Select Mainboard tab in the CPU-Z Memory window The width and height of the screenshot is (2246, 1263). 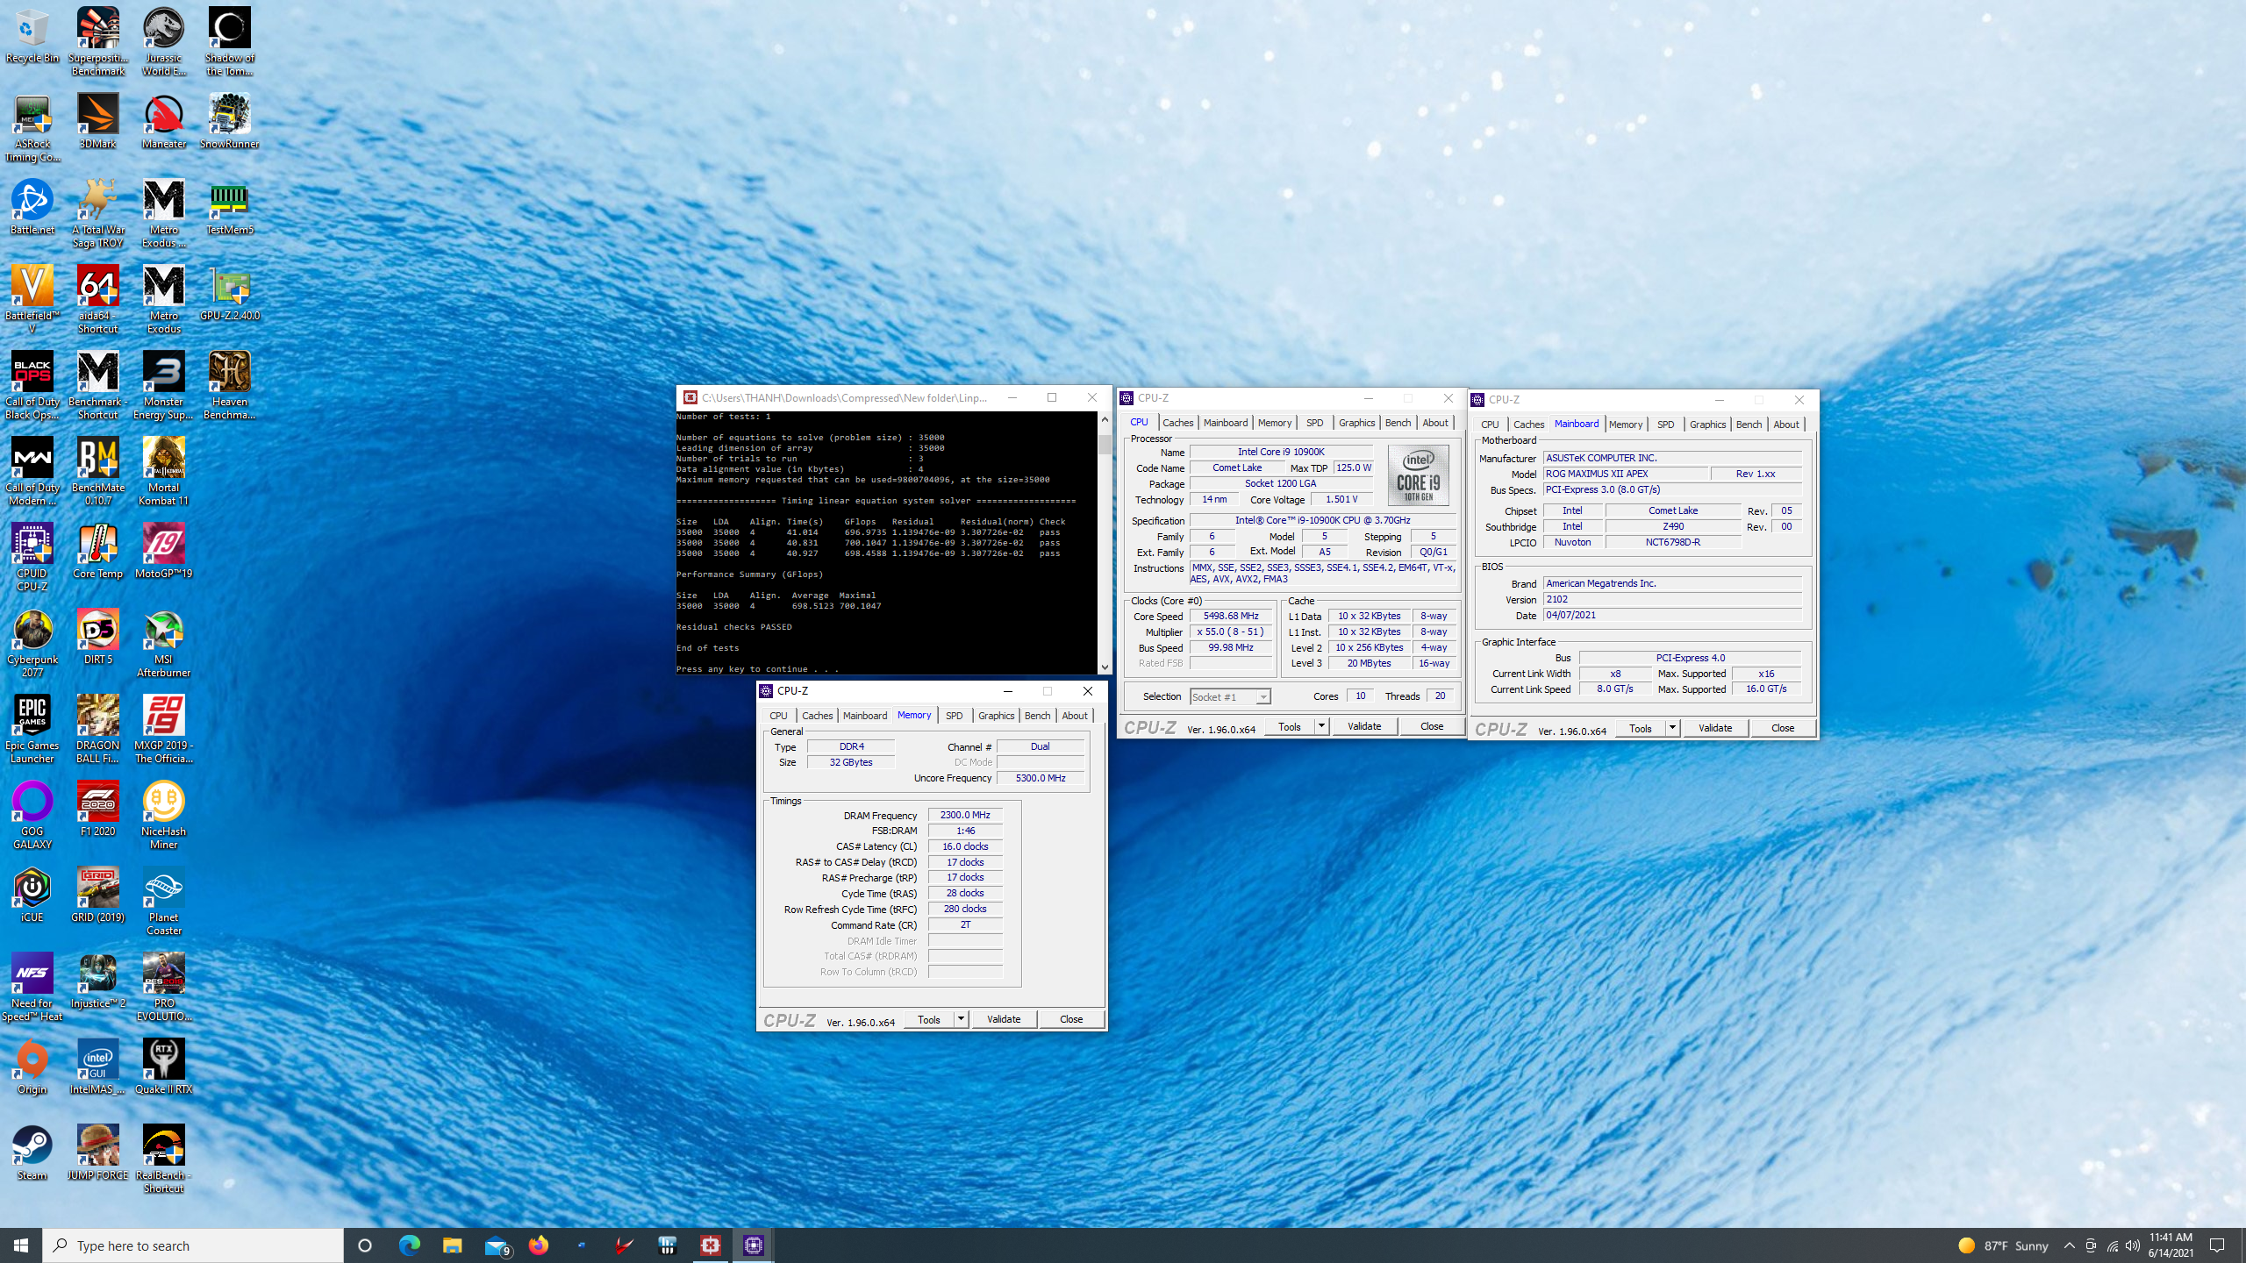click(864, 716)
